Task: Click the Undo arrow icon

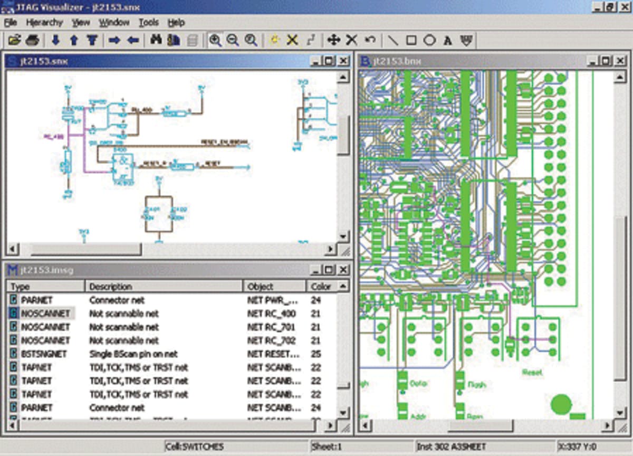Action: (x=370, y=40)
